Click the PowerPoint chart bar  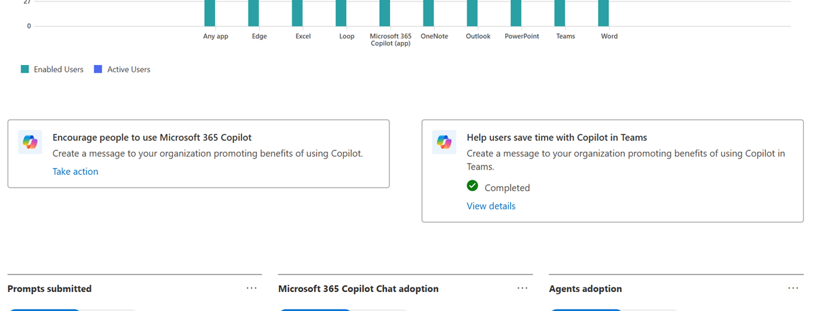tap(516, 13)
